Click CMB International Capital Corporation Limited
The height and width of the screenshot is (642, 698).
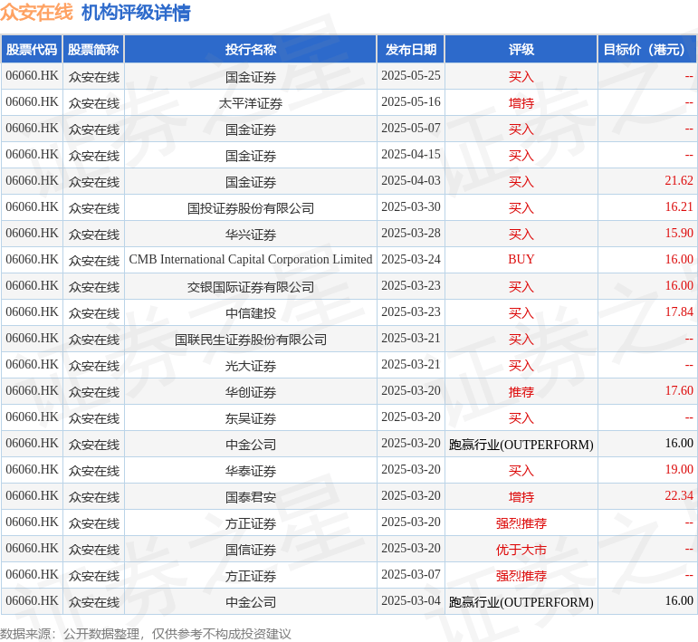251,260
